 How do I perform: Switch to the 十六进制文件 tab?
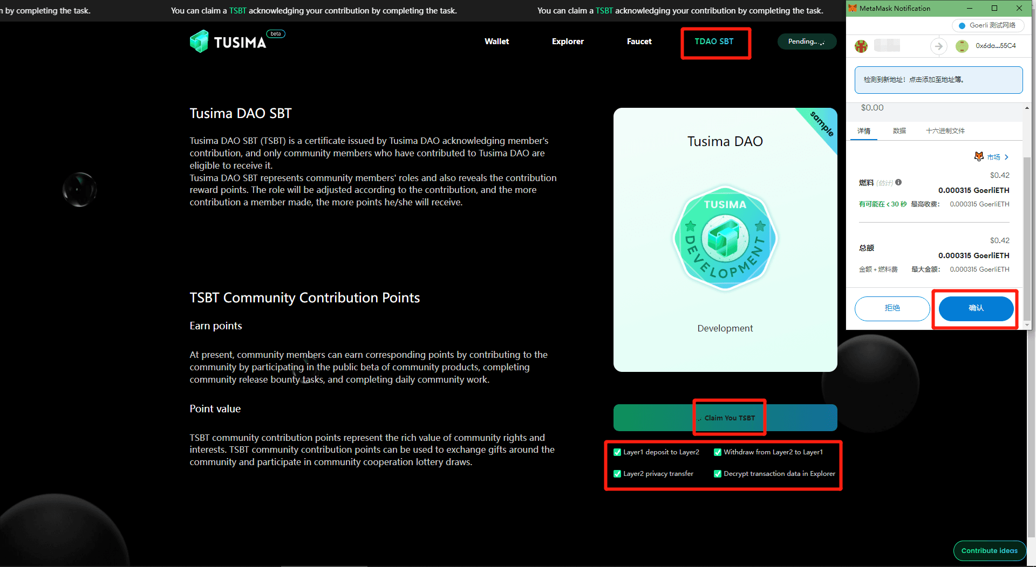pyautogui.click(x=945, y=131)
